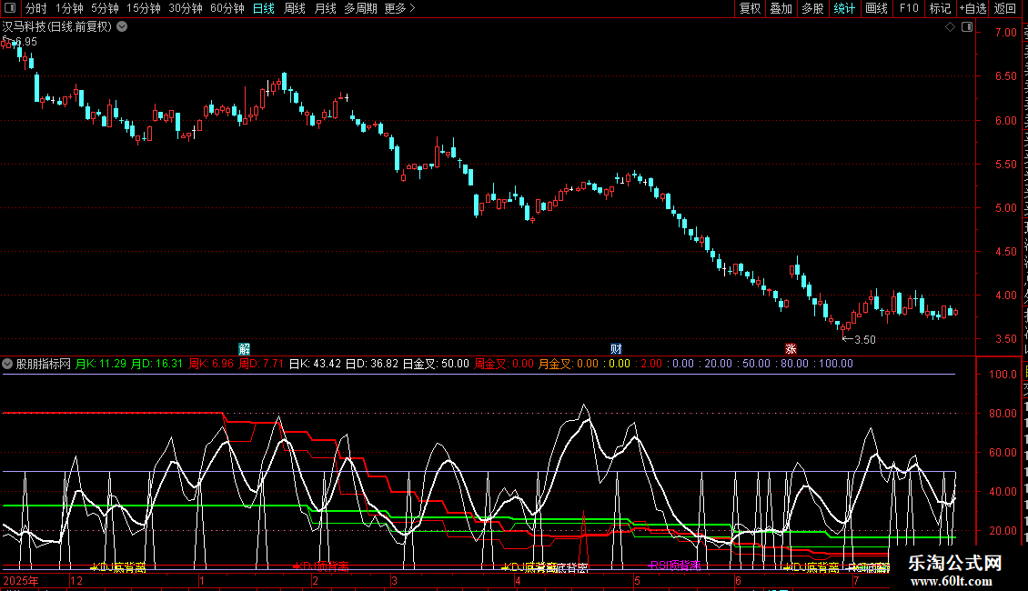Click the 日D: 36.82 value
The image size is (1028, 591).
(x=372, y=364)
